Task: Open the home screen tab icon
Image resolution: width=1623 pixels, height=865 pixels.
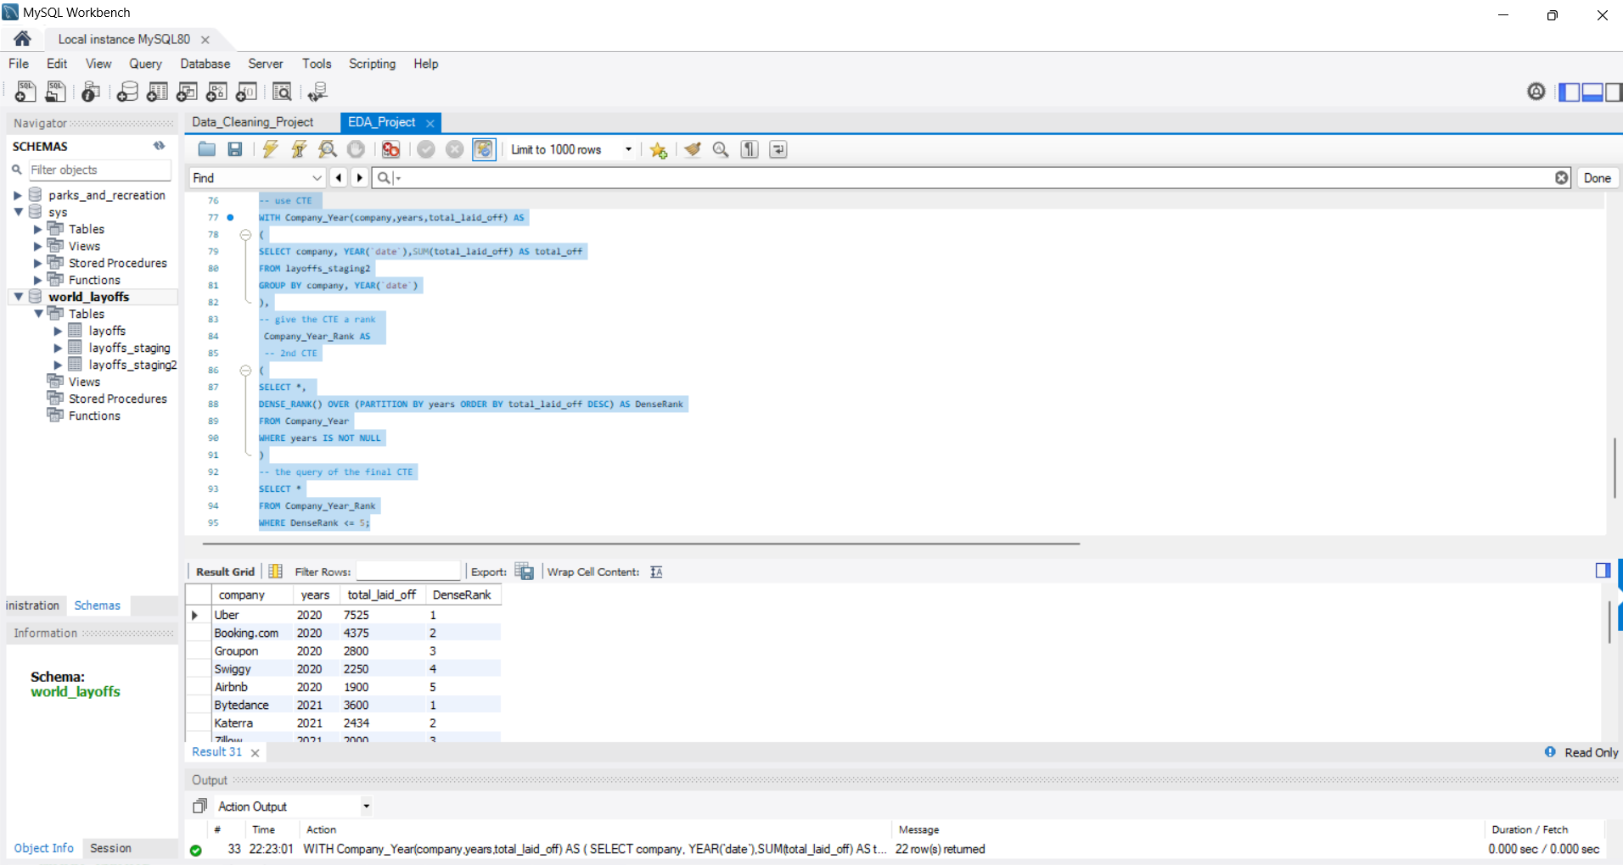Action: click(23, 39)
